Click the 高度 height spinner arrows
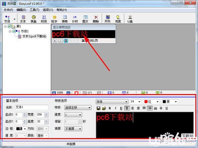Image resolution: width=198 pixels, height=148 pixels. click(x=46, y=122)
